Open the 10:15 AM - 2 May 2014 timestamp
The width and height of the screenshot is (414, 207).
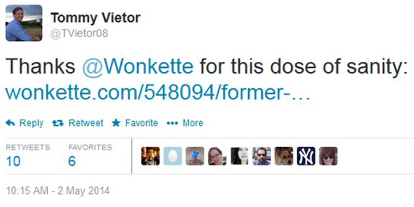coord(57,191)
